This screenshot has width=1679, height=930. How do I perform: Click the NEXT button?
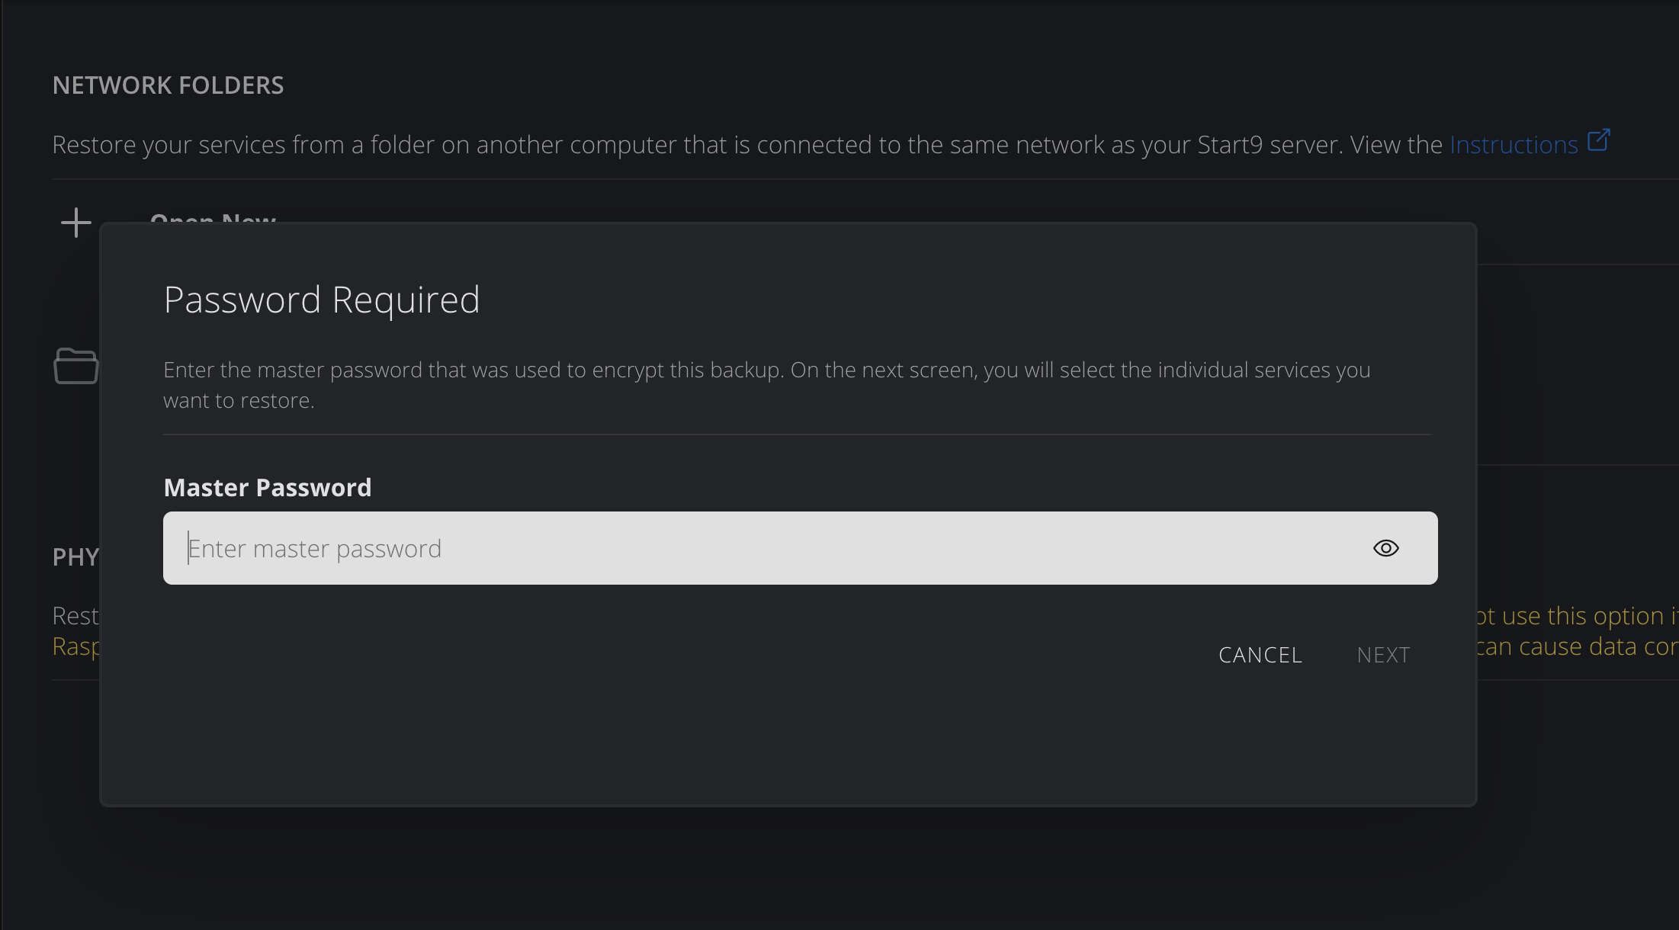click(x=1382, y=654)
